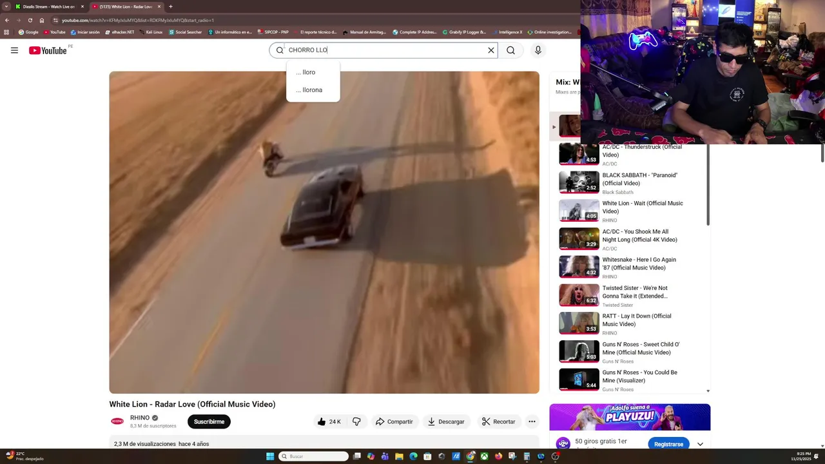Open Guns N' Roses Sweet Child O' Mine
The image size is (825, 464).
tap(641, 348)
